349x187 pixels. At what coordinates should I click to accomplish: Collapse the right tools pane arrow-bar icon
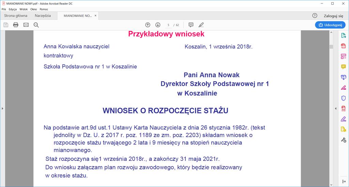344,182
